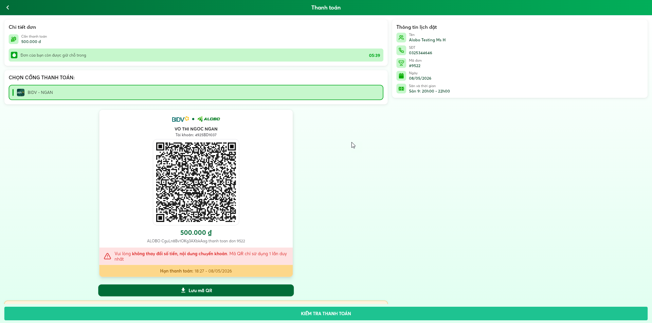Viewport: 652px width, 323px height.
Task: Click the name Alobo Testing Ms H
Action: click(427, 40)
